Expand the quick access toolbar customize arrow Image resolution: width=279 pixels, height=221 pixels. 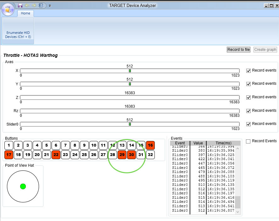50,6
